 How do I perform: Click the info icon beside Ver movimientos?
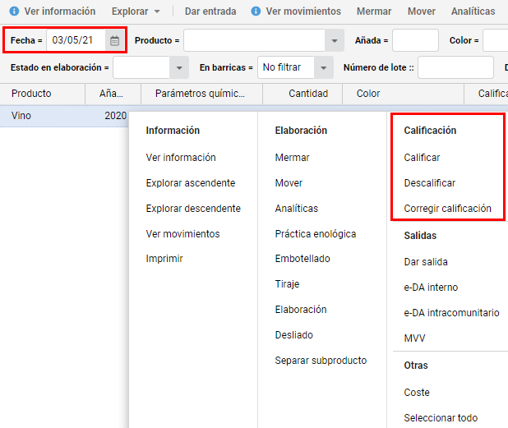pyautogui.click(x=256, y=12)
